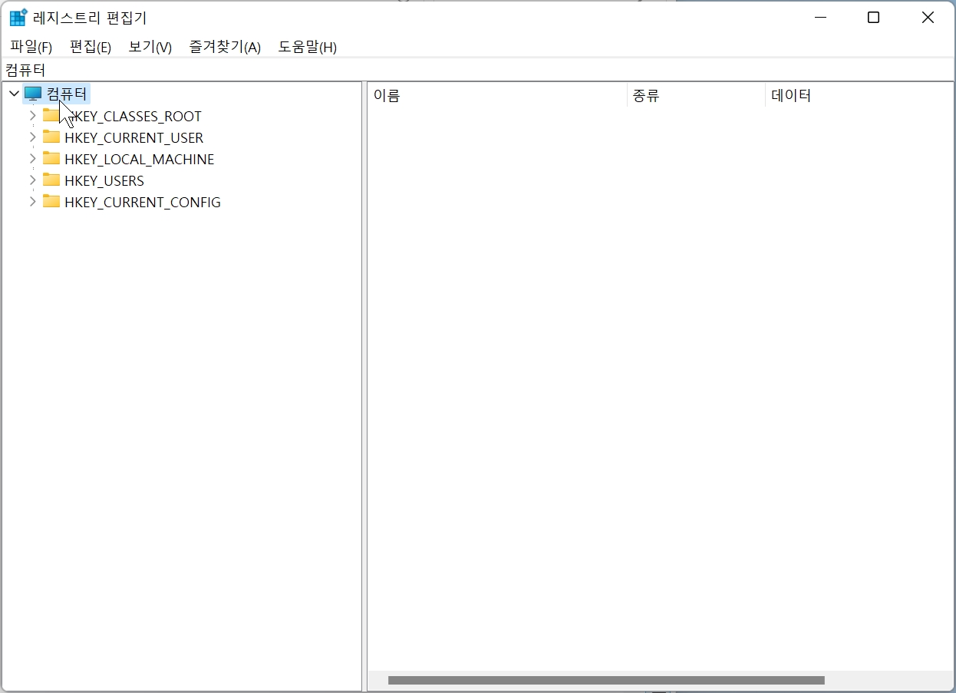Click the Registry Editor icon in the title bar
This screenshot has height=693, width=956.
pos(17,17)
